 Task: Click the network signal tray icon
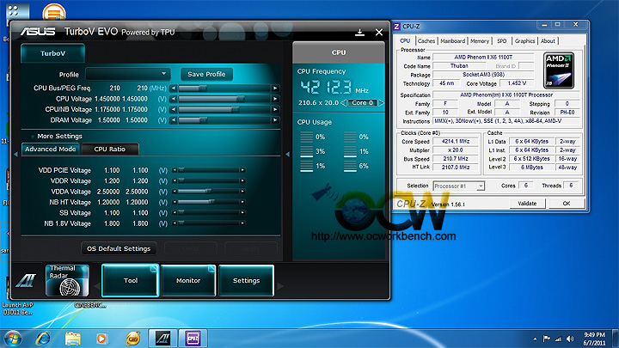[x=558, y=339]
